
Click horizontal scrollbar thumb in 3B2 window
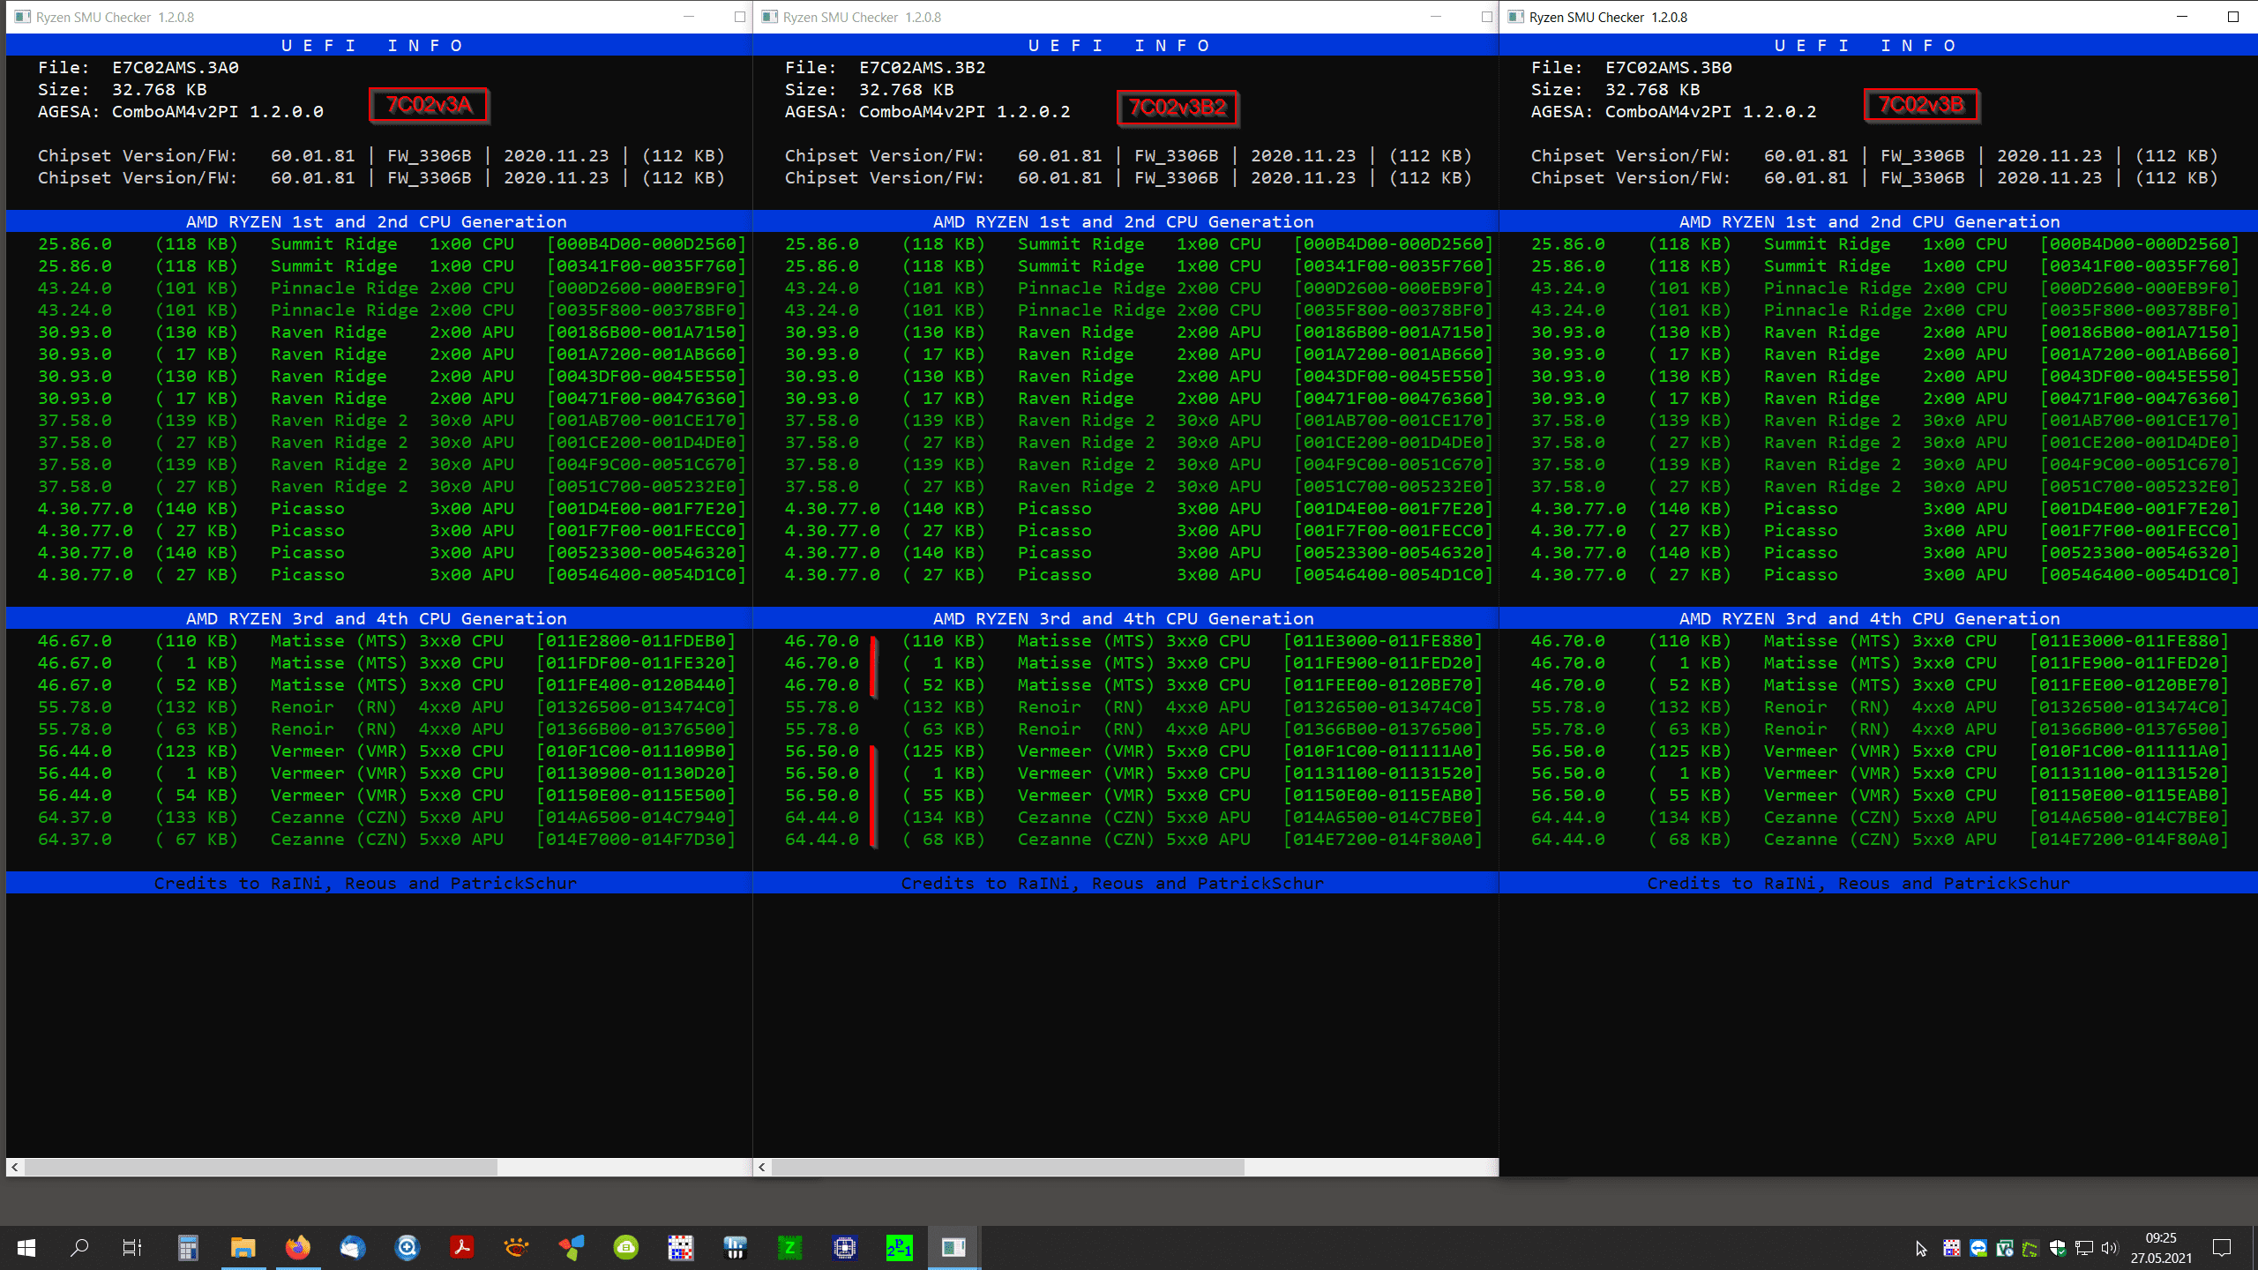(1008, 1167)
